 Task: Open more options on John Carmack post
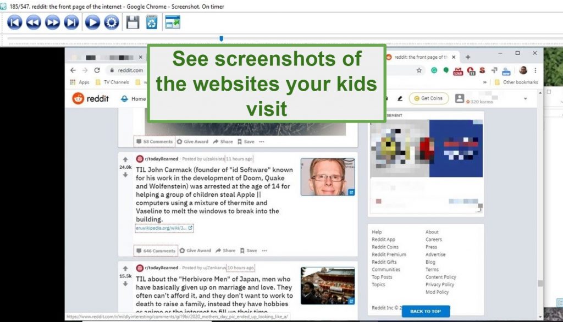[264, 251]
